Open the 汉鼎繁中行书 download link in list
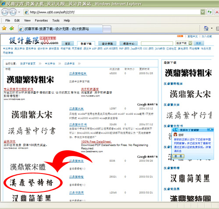This screenshot has height=209, width=219. 78,124
